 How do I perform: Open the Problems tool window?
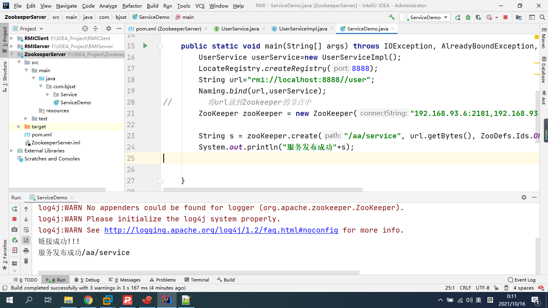pos(162,280)
